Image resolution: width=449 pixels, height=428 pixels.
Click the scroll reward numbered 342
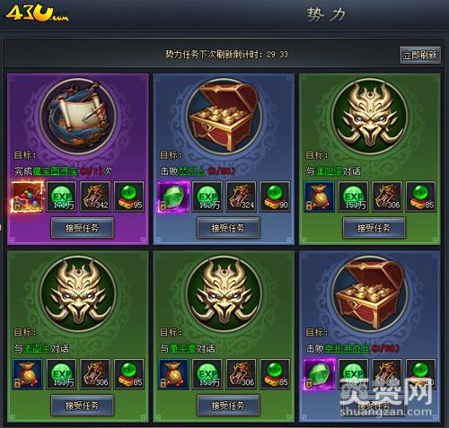(95, 197)
